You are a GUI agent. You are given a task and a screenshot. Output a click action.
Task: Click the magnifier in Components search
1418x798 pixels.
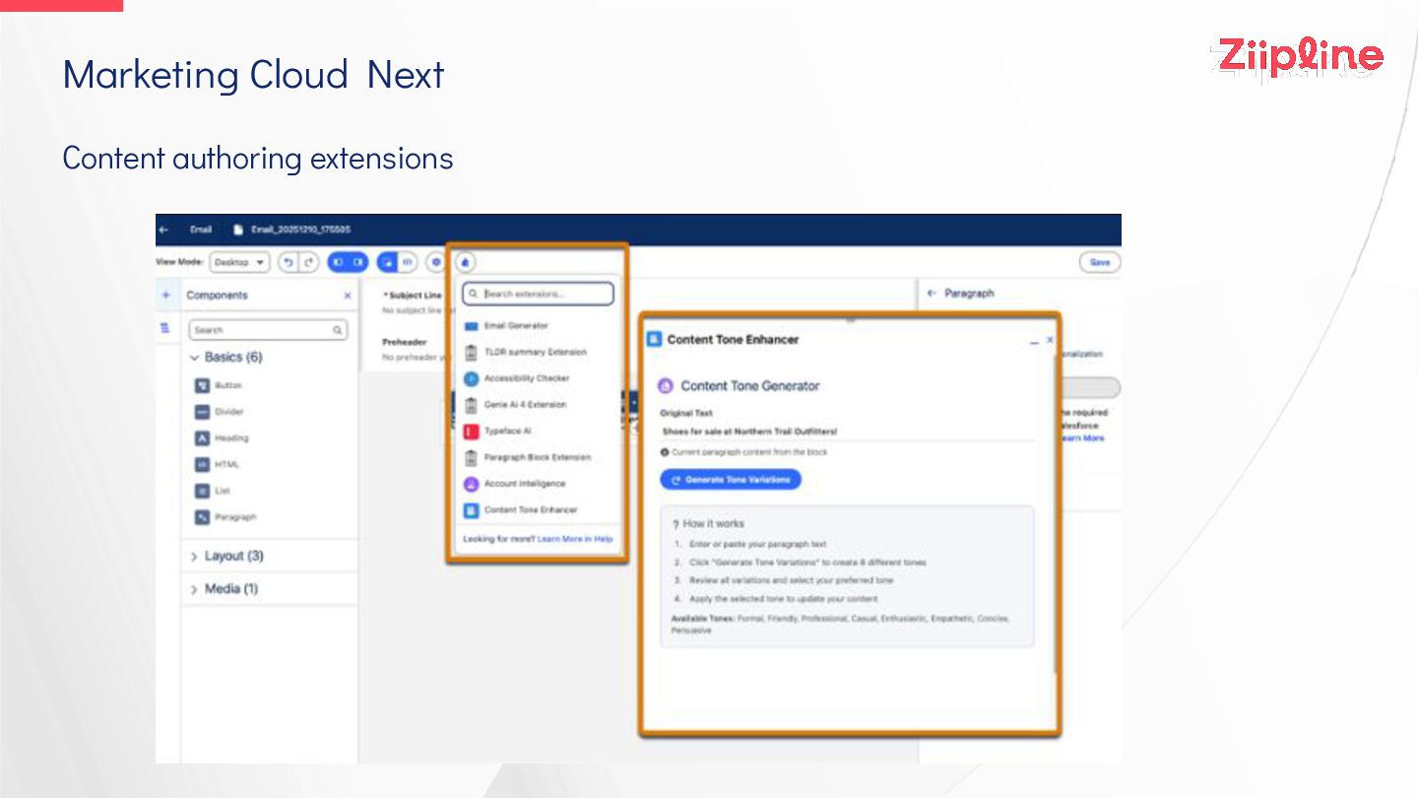point(338,330)
